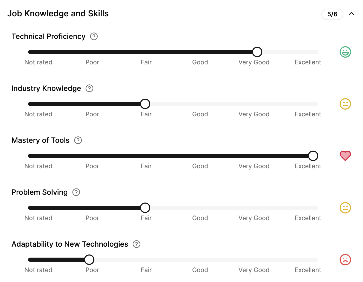Image resolution: width=363 pixels, height=282 pixels.
Task: Set Technical Proficiency to Excellent
Action: [x=313, y=52]
